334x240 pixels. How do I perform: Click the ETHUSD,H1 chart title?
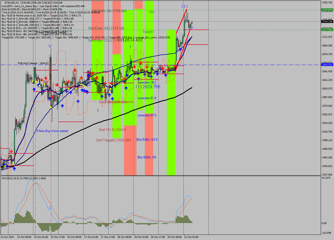click(11, 3)
